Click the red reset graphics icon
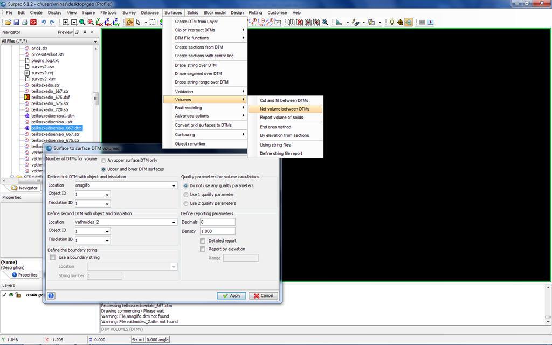The height and width of the screenshot is (345, 552). point(33,22)
